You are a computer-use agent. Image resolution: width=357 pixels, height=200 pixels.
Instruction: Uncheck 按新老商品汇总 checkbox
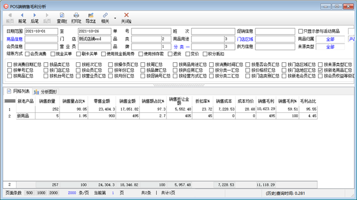320,70
